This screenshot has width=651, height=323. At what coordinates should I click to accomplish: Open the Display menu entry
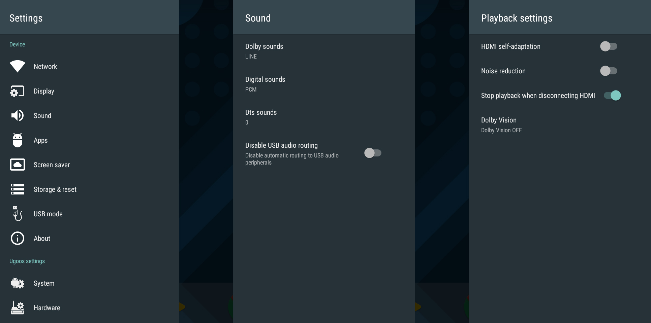(90, 91)
